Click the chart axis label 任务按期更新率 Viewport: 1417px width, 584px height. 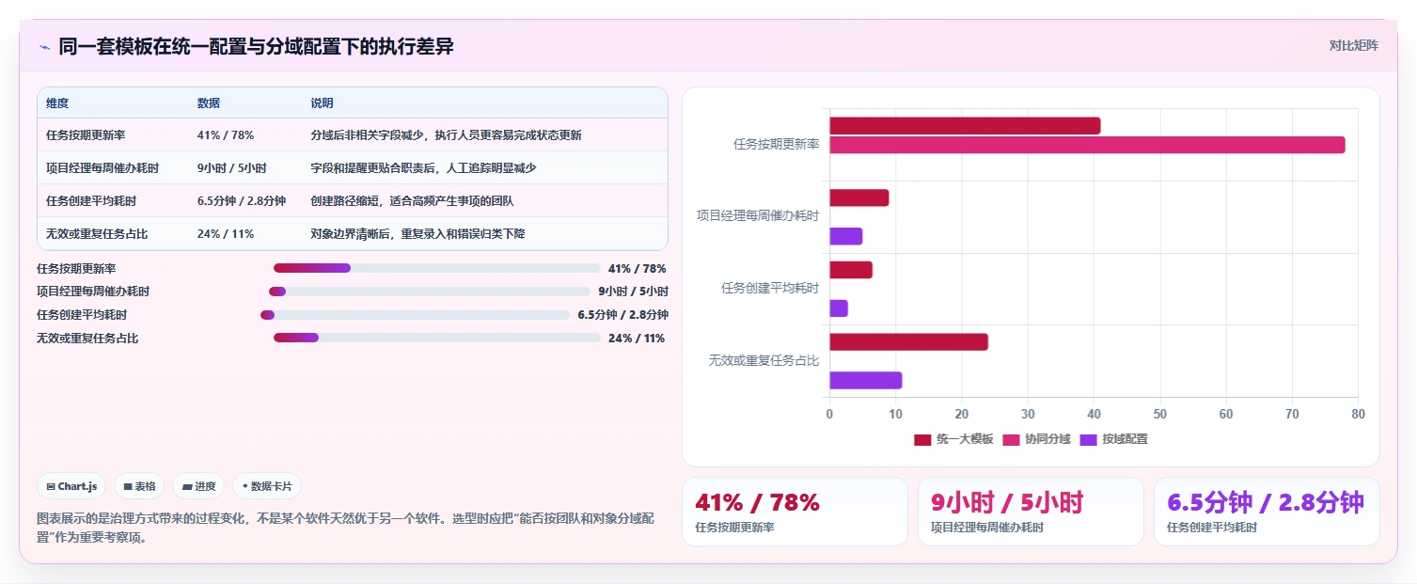pyautogui.click(x=776, y=145)
